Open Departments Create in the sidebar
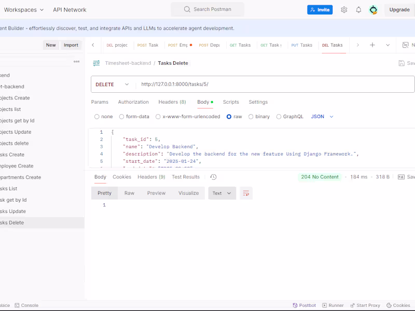The height and width of the screenshot is (311, 415). (42, 177)
